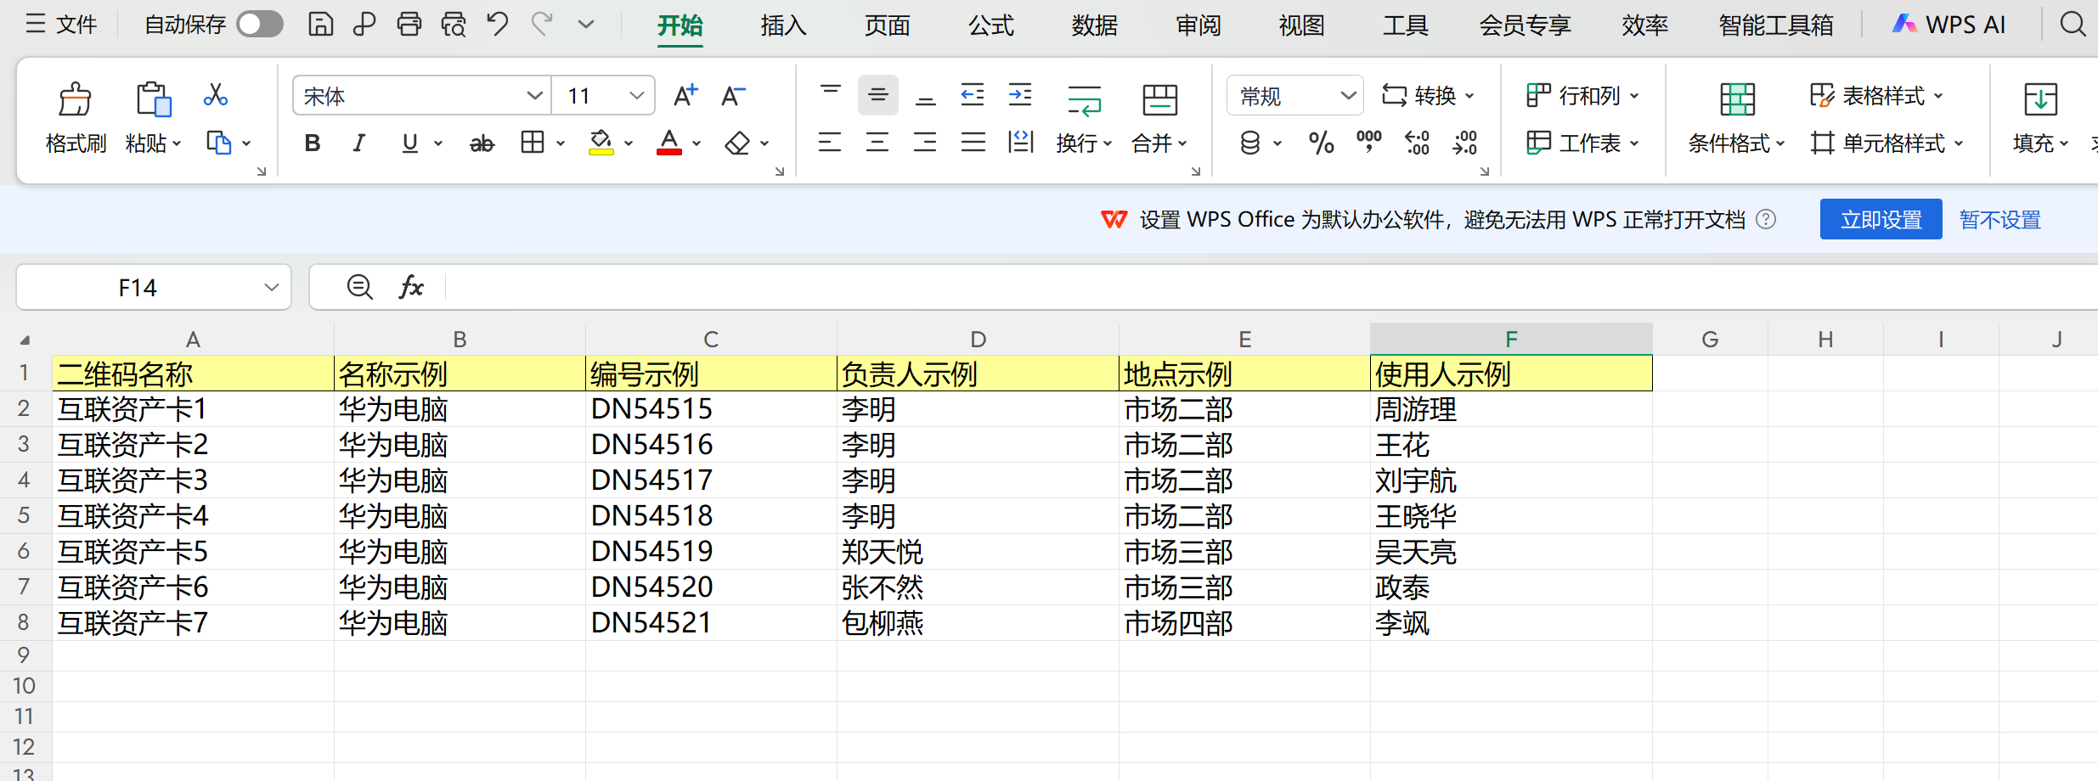Apply strikethrough formatting
2098x781 pixels.
pos(482,143)
